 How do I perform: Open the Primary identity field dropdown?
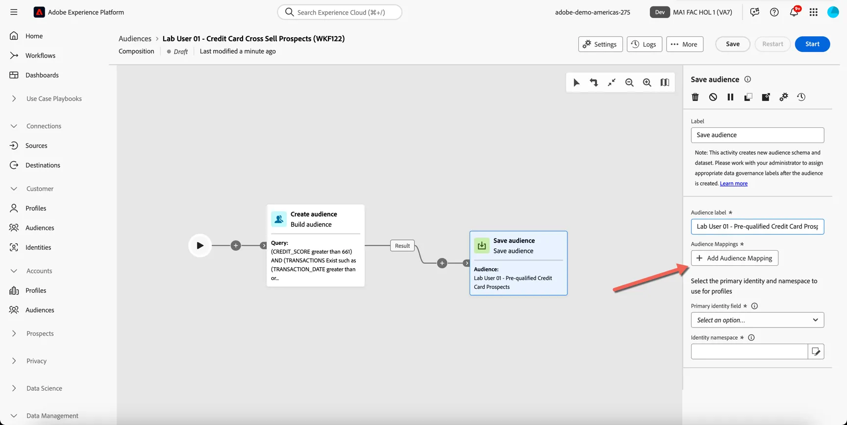[757, 320]
